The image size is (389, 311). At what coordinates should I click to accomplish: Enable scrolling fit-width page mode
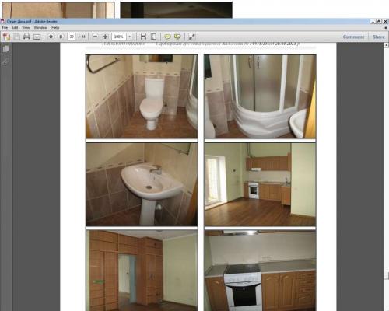tap(143, 37)
